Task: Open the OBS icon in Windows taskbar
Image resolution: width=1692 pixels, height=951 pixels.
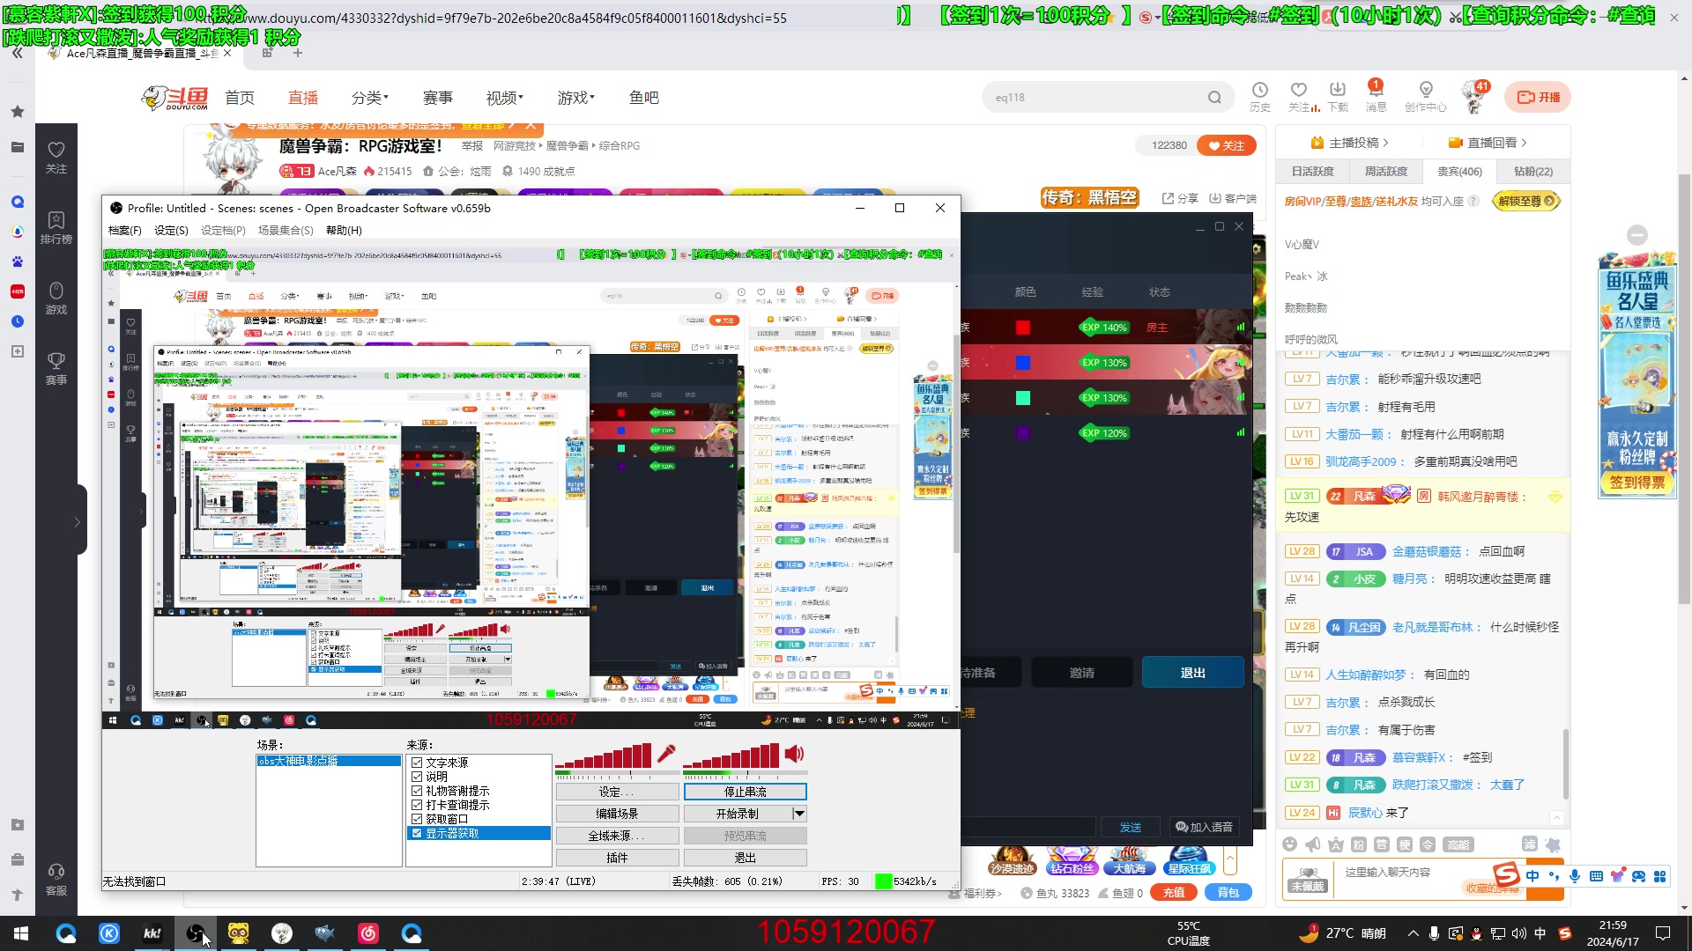Action: coord(196,933)
